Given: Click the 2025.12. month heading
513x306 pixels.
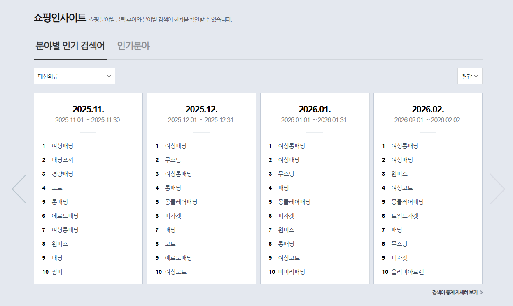Looking at the screenshot, I should click(201, 110).
